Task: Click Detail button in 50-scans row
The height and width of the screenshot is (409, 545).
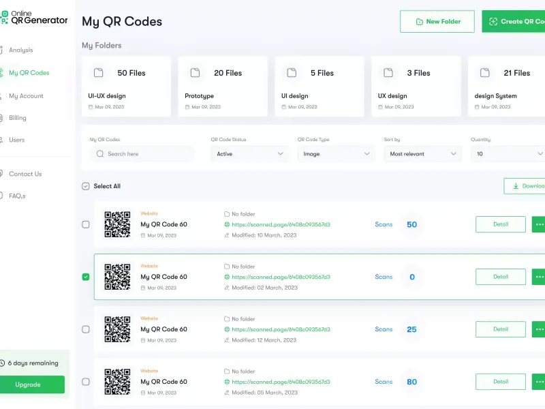Action: (501, 224)
